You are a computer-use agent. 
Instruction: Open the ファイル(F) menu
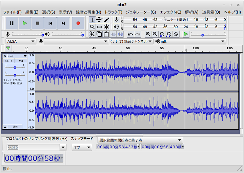point(12,12)
